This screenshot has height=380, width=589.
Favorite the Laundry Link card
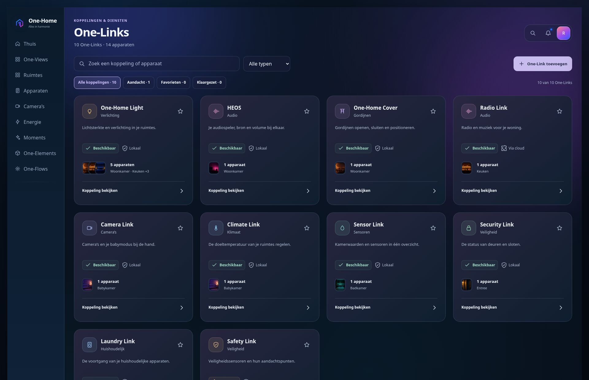180,345
